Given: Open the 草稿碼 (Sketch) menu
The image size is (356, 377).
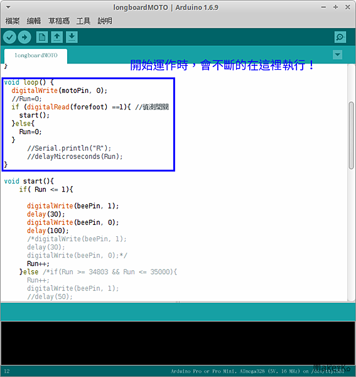Looking at the screenshot, I should 59,21.
